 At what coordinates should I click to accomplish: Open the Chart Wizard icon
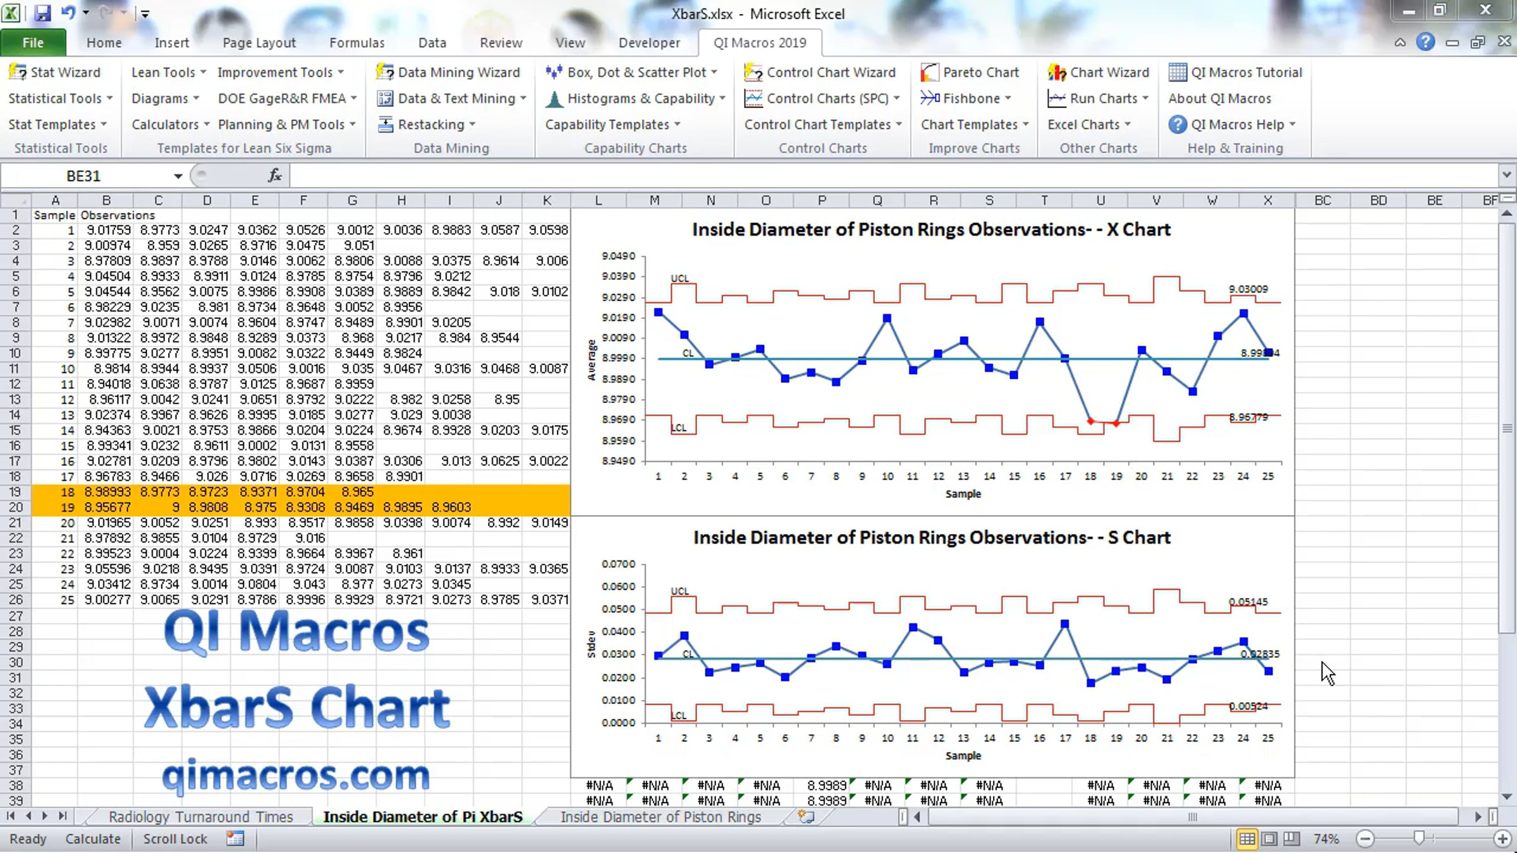coord(1056,73)
